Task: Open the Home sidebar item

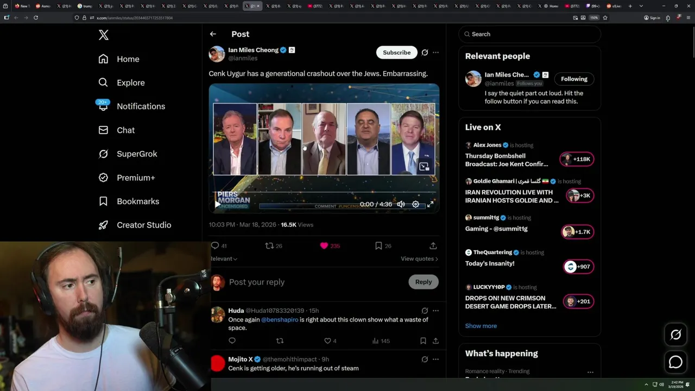Action: point(119,59)
